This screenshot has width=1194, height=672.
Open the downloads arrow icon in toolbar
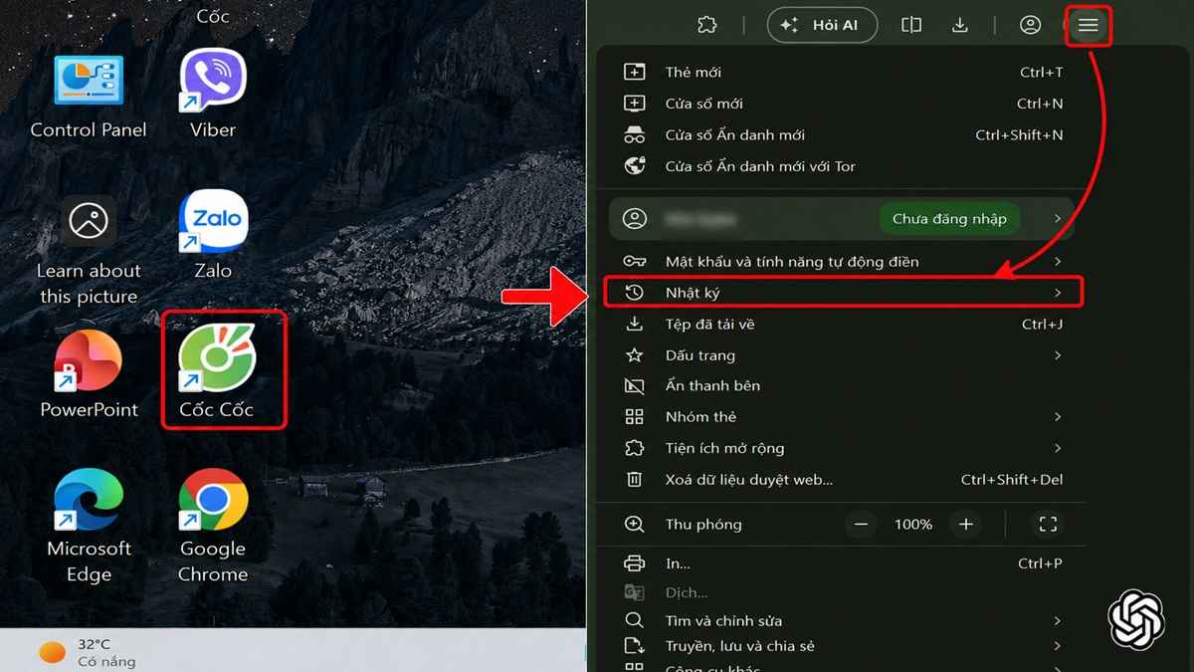click(960, 26)
